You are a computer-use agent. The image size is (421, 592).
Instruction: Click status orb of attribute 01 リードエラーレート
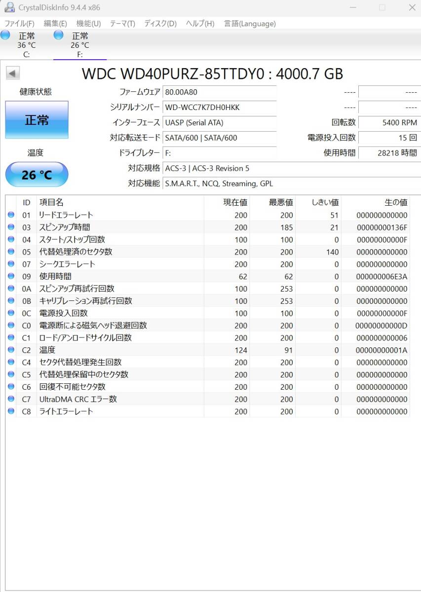(x=11, y=215)
